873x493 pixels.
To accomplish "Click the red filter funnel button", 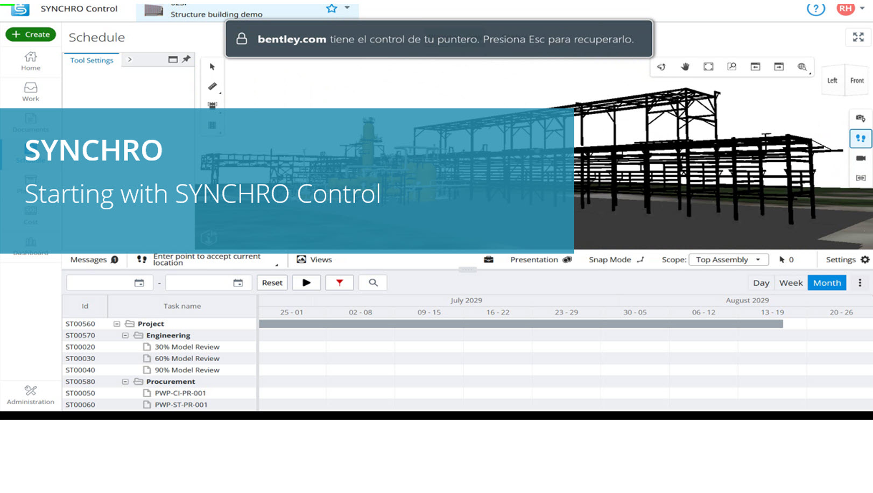I will point(340,283).
